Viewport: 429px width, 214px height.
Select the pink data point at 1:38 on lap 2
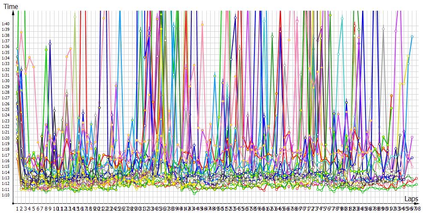tap(21, 33)
